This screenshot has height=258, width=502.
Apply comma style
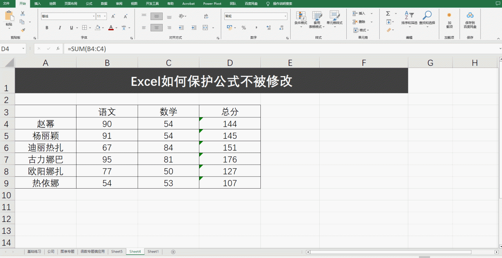[x=256, y=28]
